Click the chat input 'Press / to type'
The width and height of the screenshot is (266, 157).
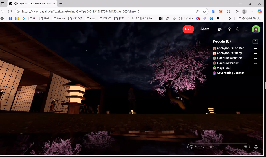click(217, 147)
